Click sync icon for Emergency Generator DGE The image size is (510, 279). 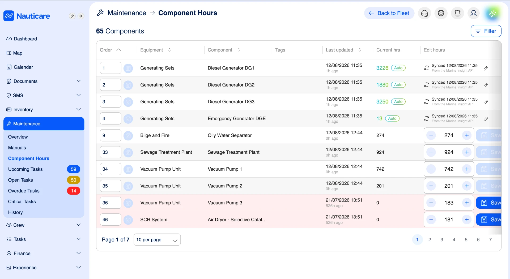coord(427,118)
